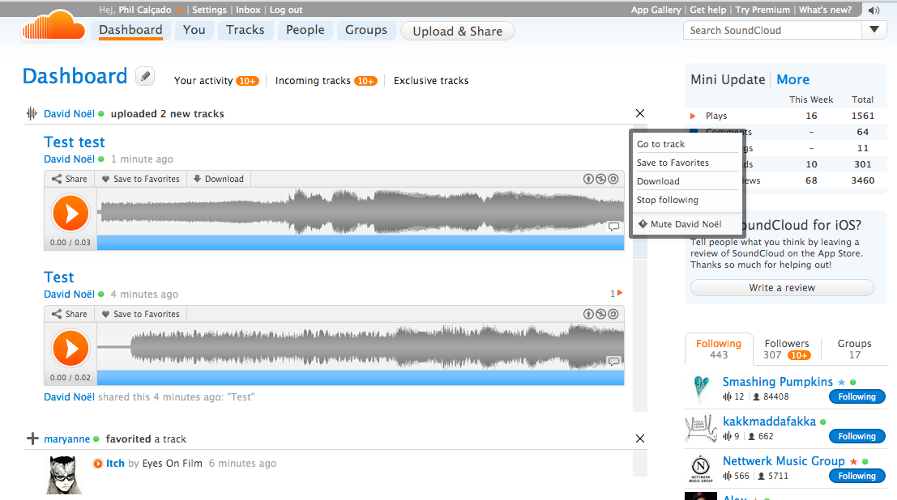
Task: Click the orange play triangle in Plays row
Action: point(694,116)
